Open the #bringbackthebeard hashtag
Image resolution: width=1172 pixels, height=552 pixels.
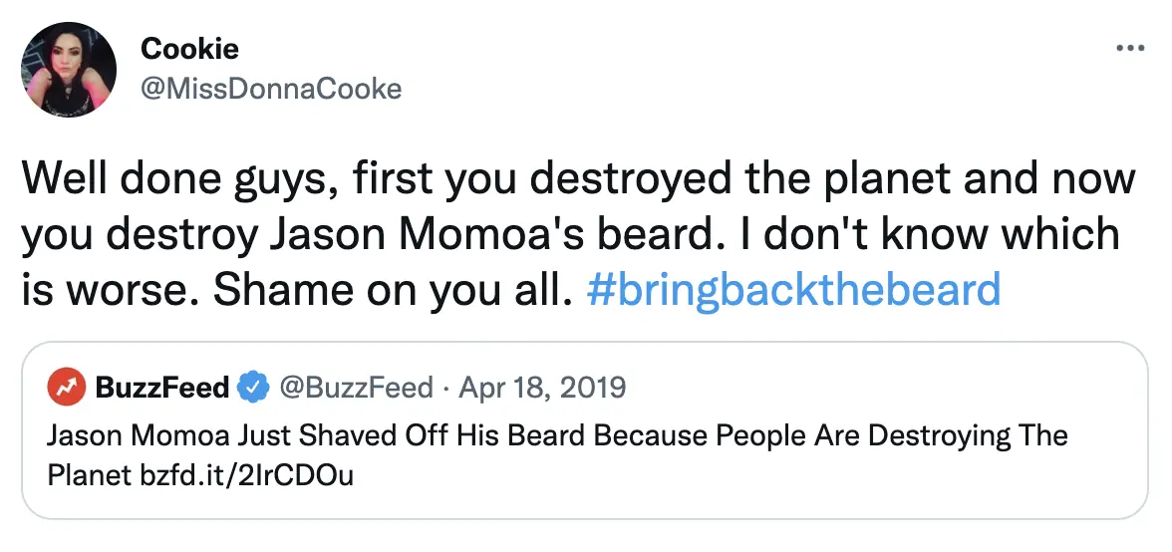click(794, 289)
